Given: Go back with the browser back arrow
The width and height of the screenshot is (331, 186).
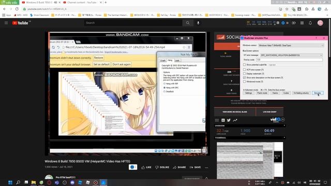Looking at the screenshot, I should coord(5,9).
